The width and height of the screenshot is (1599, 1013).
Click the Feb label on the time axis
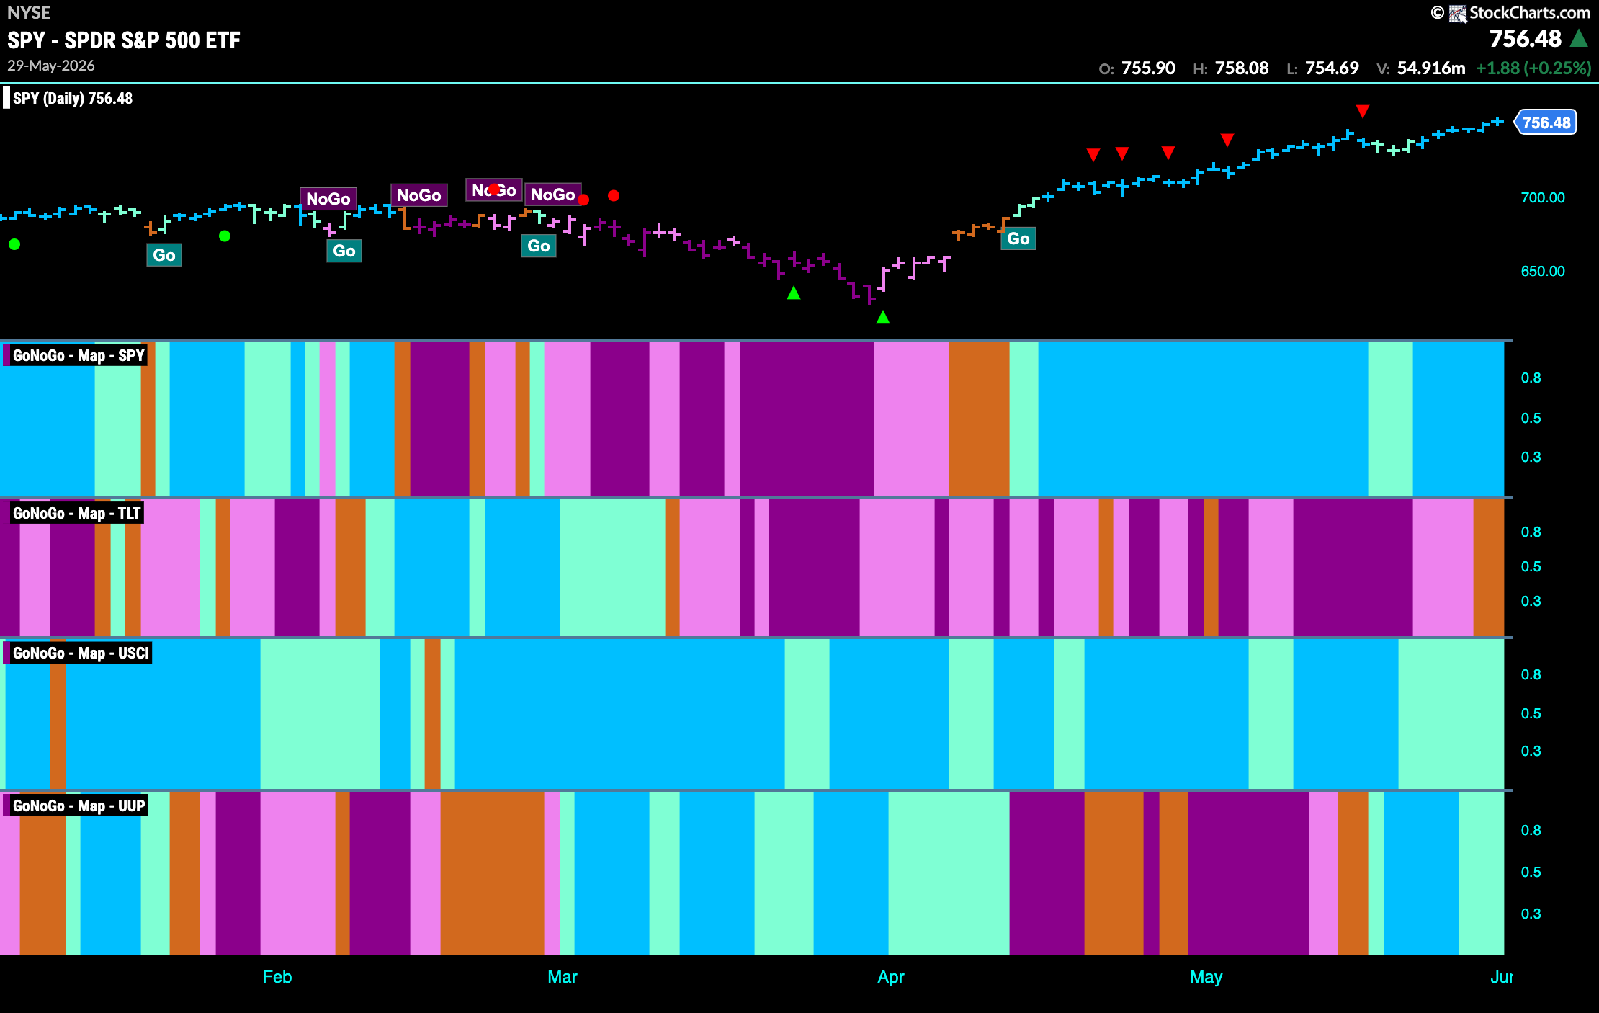click(277, 977)
